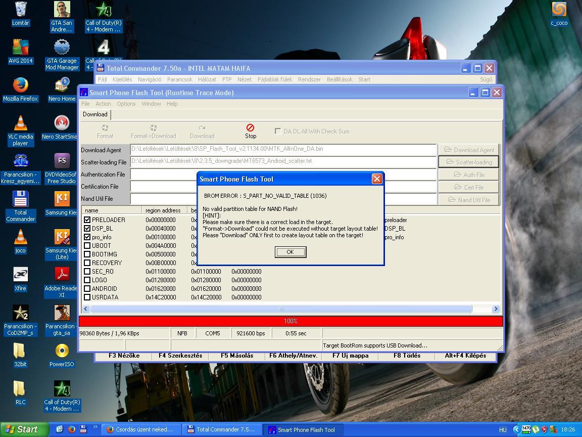
Task: Enable the BOOTIMG checkbox
Action: point(87,254)
